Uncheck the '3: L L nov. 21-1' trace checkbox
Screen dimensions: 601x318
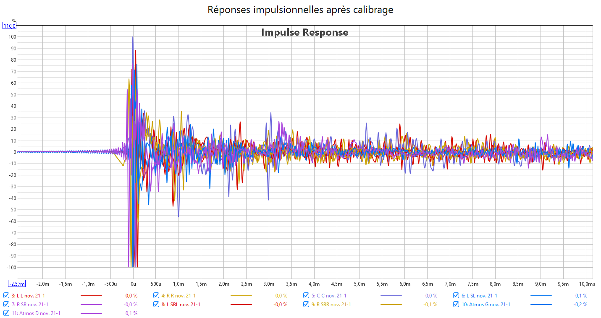pos(6,295)
